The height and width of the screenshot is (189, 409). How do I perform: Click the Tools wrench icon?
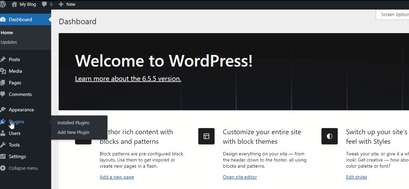[x=3, y=145]
